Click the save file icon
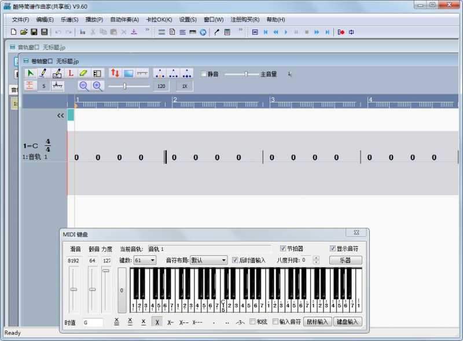Viewport: 463px width, 341px height. click(x=34, y=32)
